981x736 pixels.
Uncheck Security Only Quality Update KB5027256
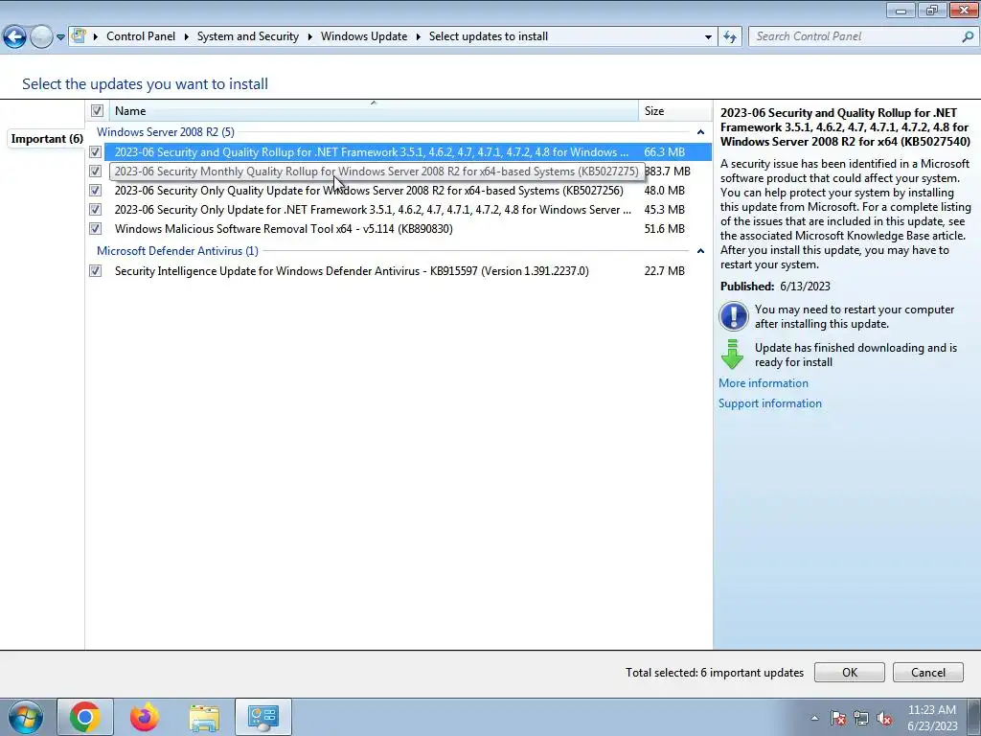(95, 191)
